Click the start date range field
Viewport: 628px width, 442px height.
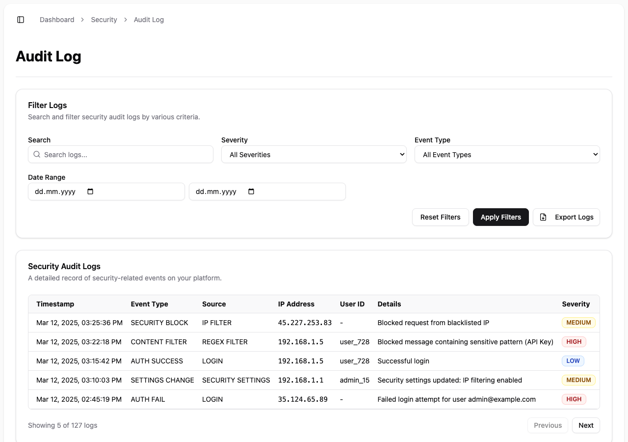(x=106, y=192)
